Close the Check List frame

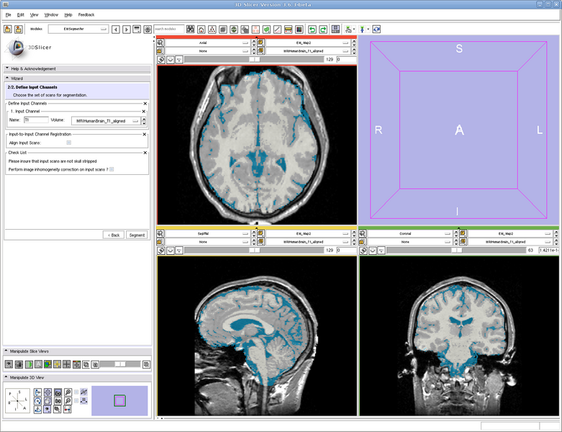[145, 153]
